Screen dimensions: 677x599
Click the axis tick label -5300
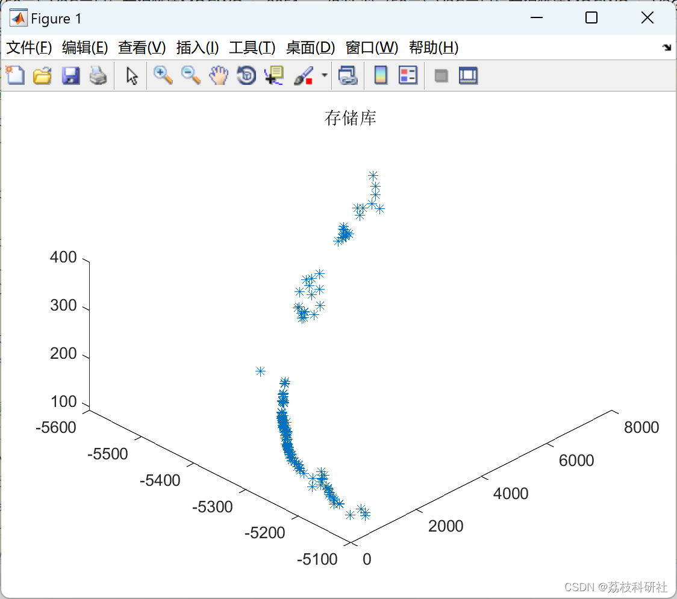click(213, 507)
